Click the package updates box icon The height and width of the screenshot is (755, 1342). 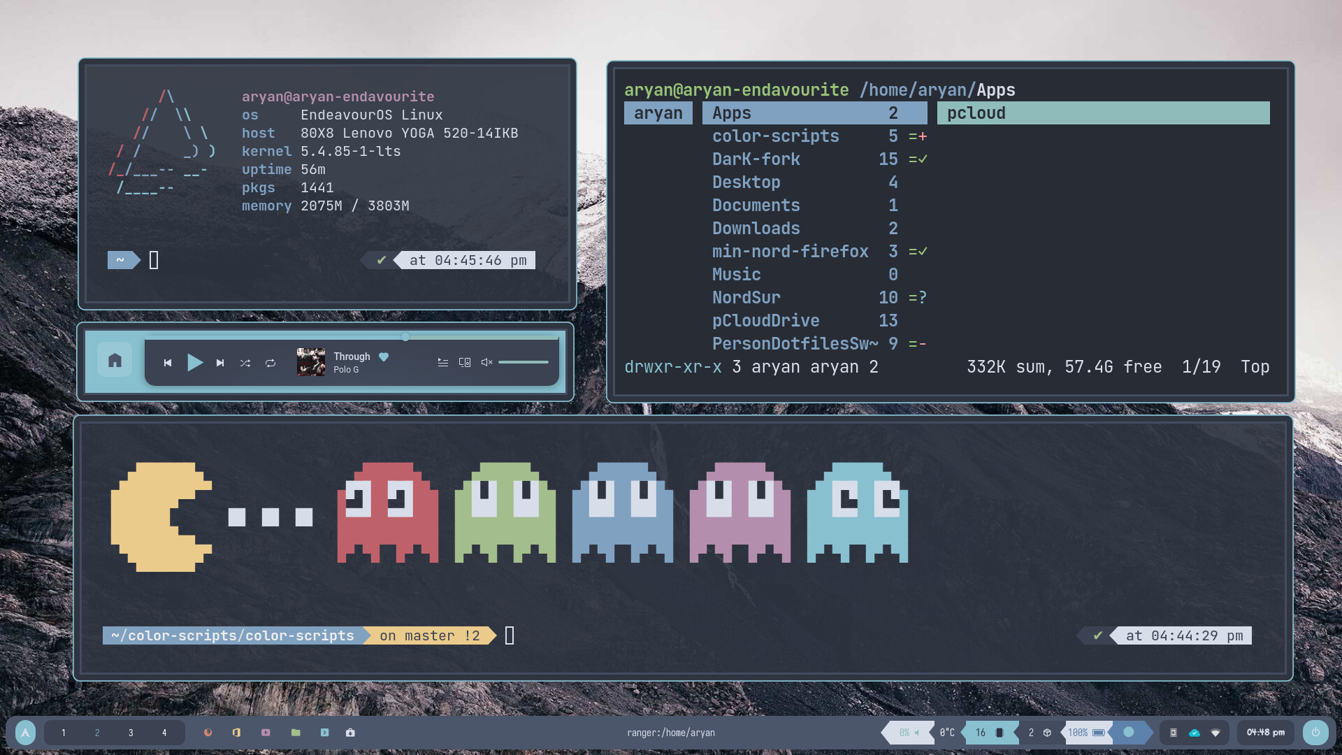tap(1047, 733)
